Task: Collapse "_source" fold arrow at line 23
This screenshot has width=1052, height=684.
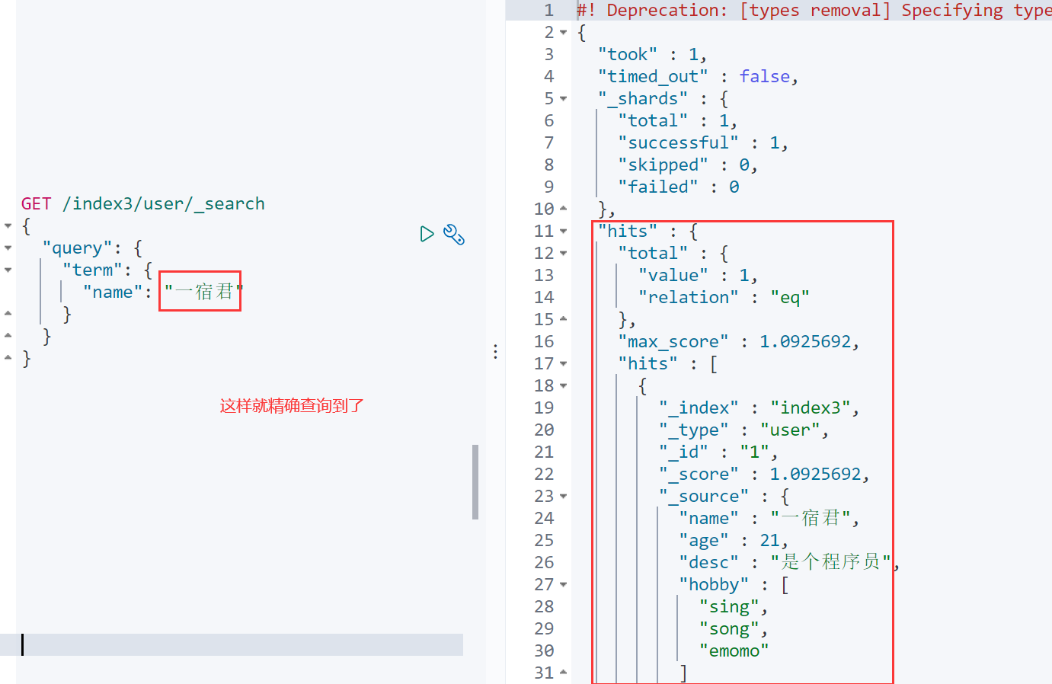Action: click(x=564, y=497)
